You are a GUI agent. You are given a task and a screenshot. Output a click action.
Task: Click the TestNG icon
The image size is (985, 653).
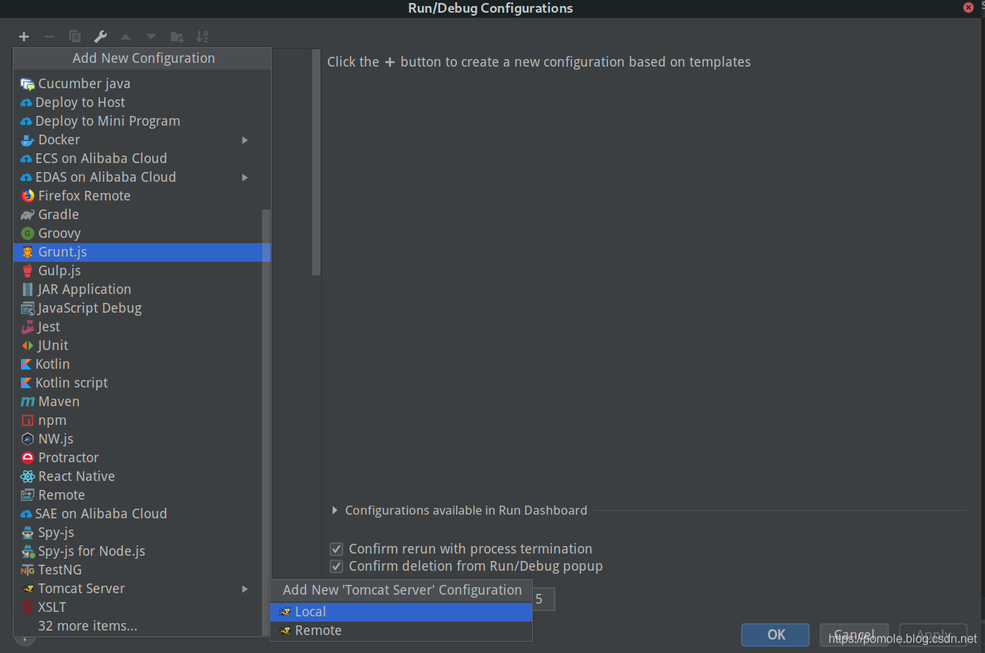[x=28, y=570]
